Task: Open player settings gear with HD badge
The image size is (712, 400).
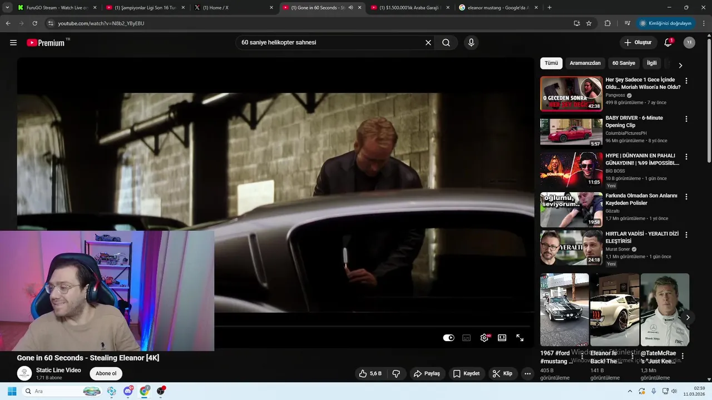Action: 484,338
